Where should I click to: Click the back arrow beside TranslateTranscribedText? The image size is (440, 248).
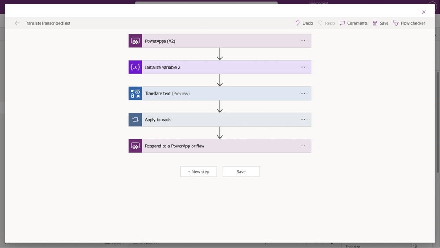[17, 23]
